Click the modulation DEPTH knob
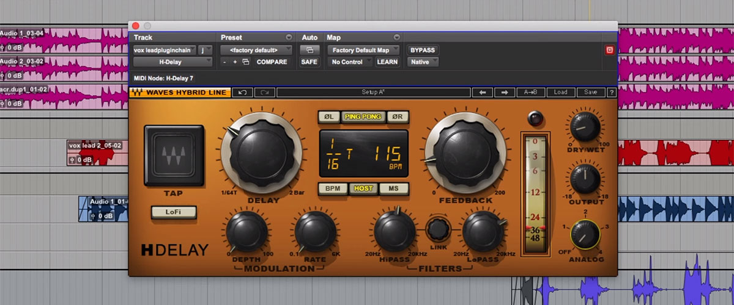The height and width of the screenshot is (305, 734). [x=247, y=232]
